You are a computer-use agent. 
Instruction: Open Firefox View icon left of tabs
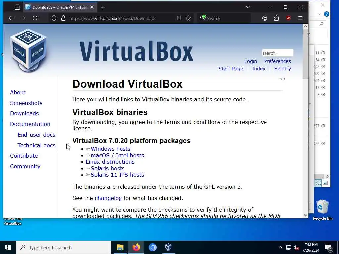pyautogui.click(x=17, y=7)
